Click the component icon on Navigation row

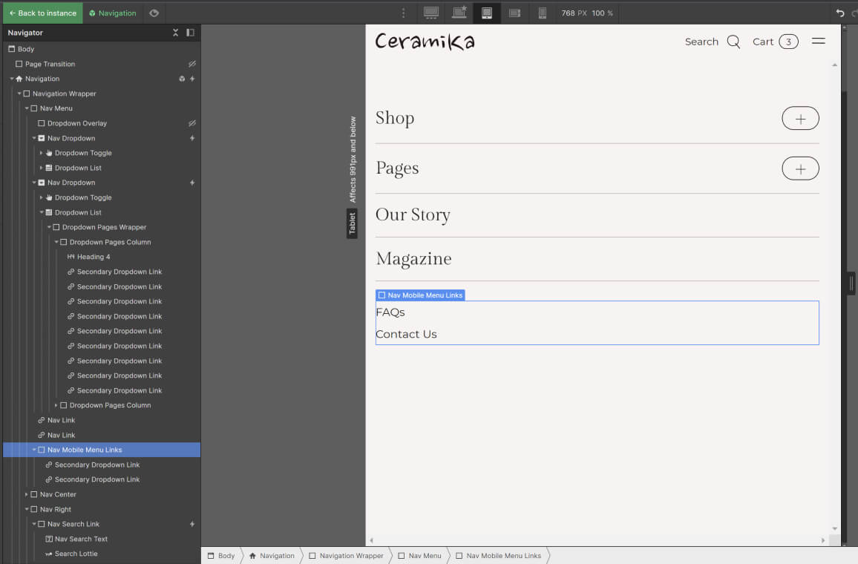coord(182,79)
